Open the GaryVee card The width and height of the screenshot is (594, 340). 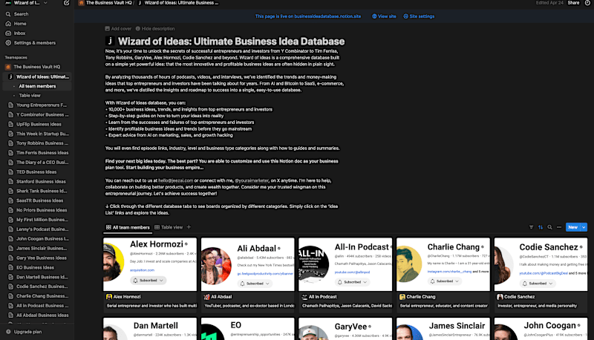(345, 329)
